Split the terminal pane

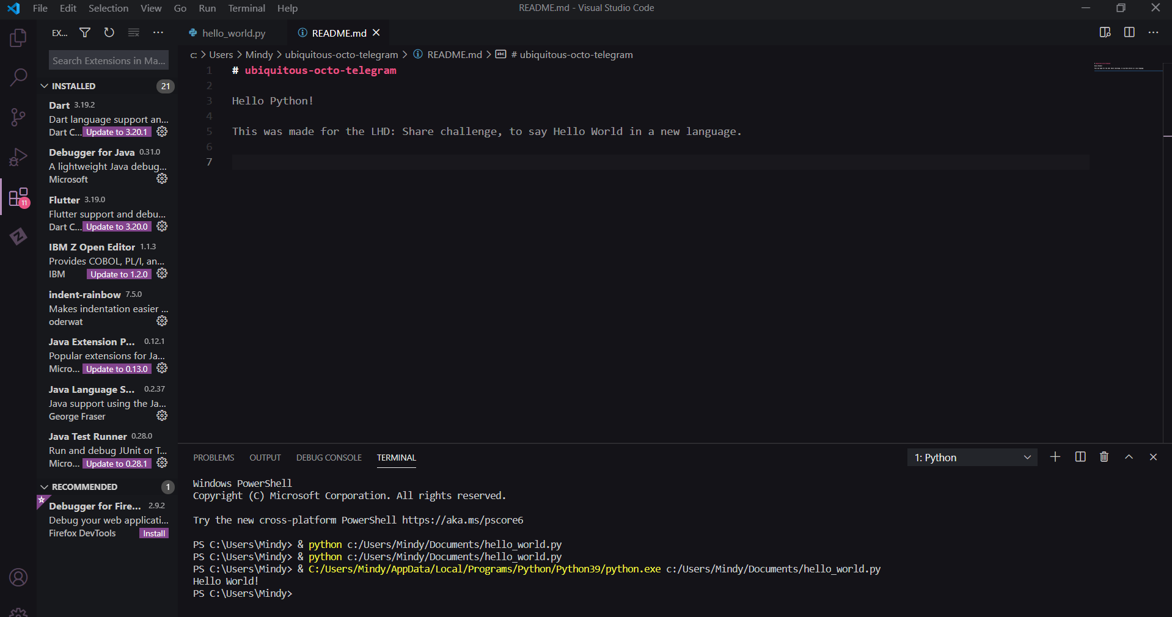click(x=1080, y=457)
